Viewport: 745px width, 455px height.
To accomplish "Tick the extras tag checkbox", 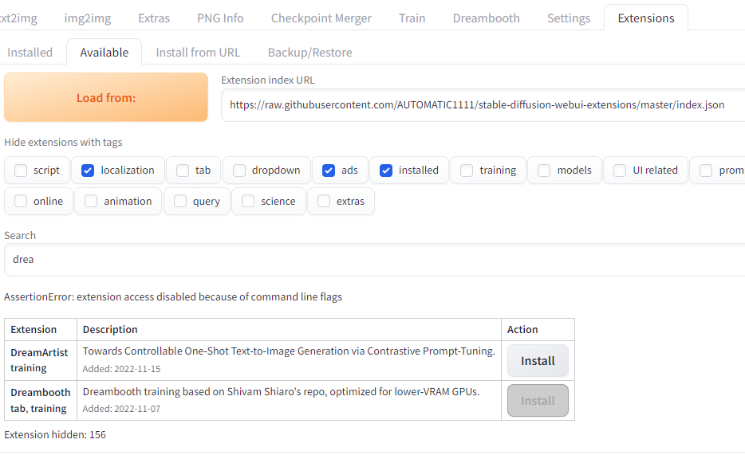I will 324,201.
